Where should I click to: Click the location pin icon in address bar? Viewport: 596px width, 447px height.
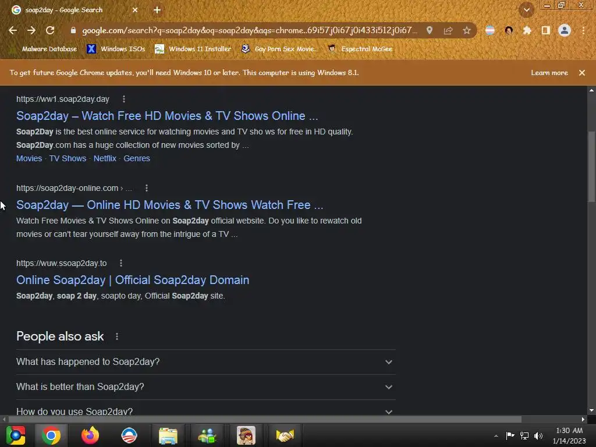tap(430, 30)
